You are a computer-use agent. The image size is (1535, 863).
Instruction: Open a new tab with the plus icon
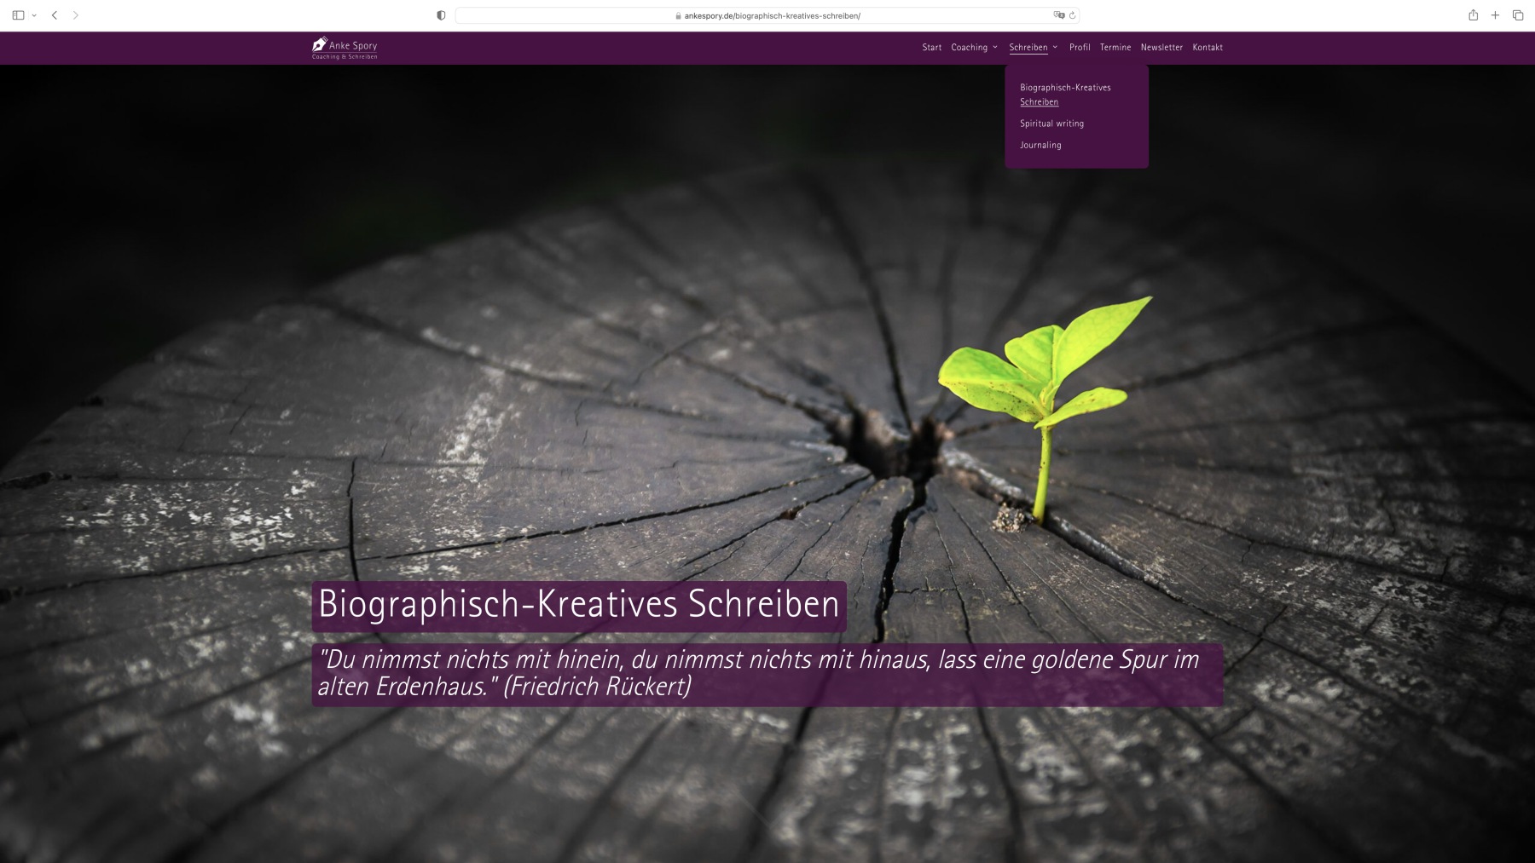click(x=1495, y=15)
